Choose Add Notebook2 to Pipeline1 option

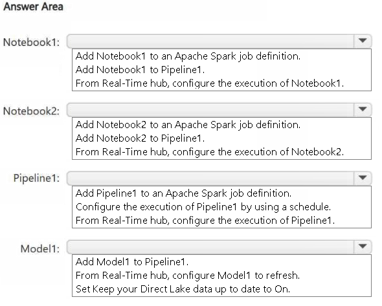(140, 138)
